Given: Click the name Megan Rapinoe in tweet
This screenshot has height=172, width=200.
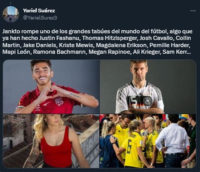Looking at the screenshot, I should click(109, 52).
